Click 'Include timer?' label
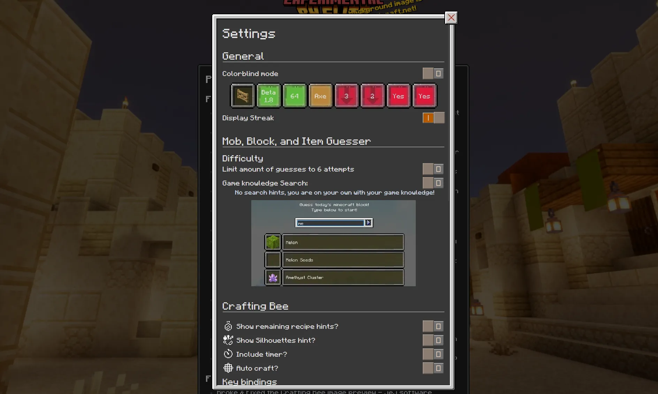This screenshot has height=394, width=658. pos(262,354)
